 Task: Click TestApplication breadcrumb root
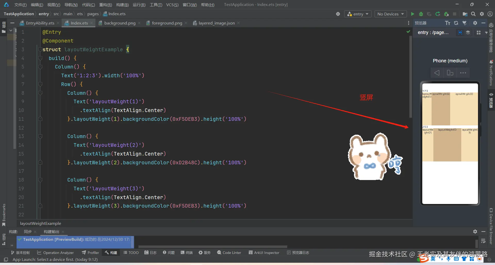[19, 14]
